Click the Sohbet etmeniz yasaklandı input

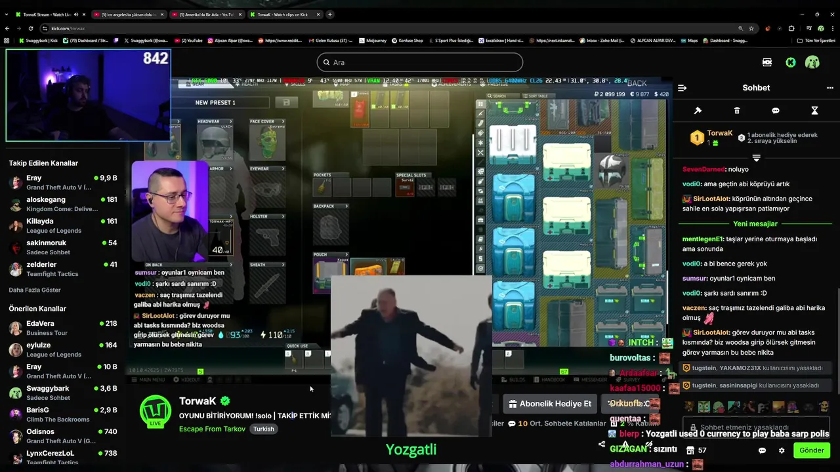[757, 427]
